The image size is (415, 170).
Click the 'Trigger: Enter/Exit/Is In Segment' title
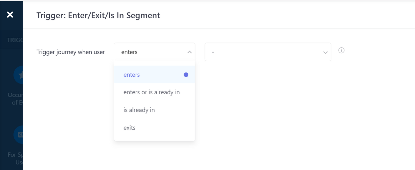tap(98, 15)
